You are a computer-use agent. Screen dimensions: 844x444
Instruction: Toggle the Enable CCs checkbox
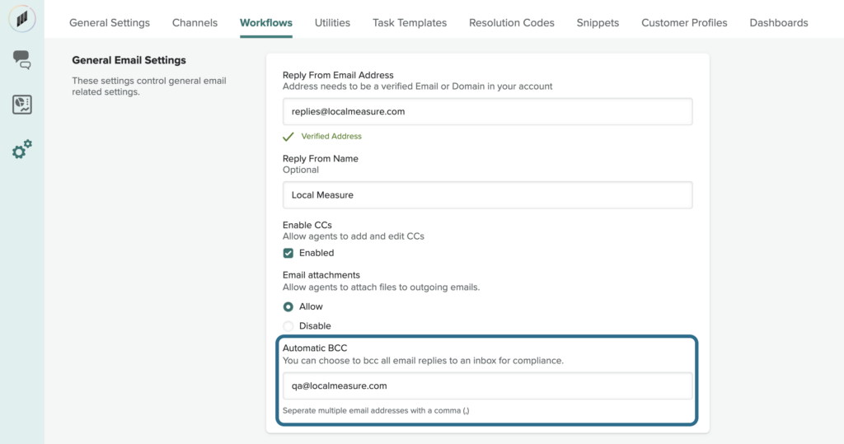point(288,253)
